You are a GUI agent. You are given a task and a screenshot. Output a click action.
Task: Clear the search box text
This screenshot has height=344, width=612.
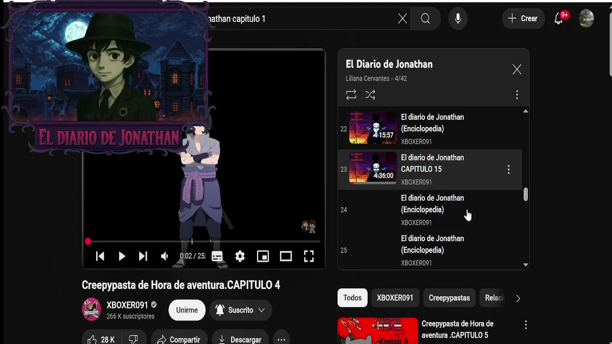click(403, 19)
